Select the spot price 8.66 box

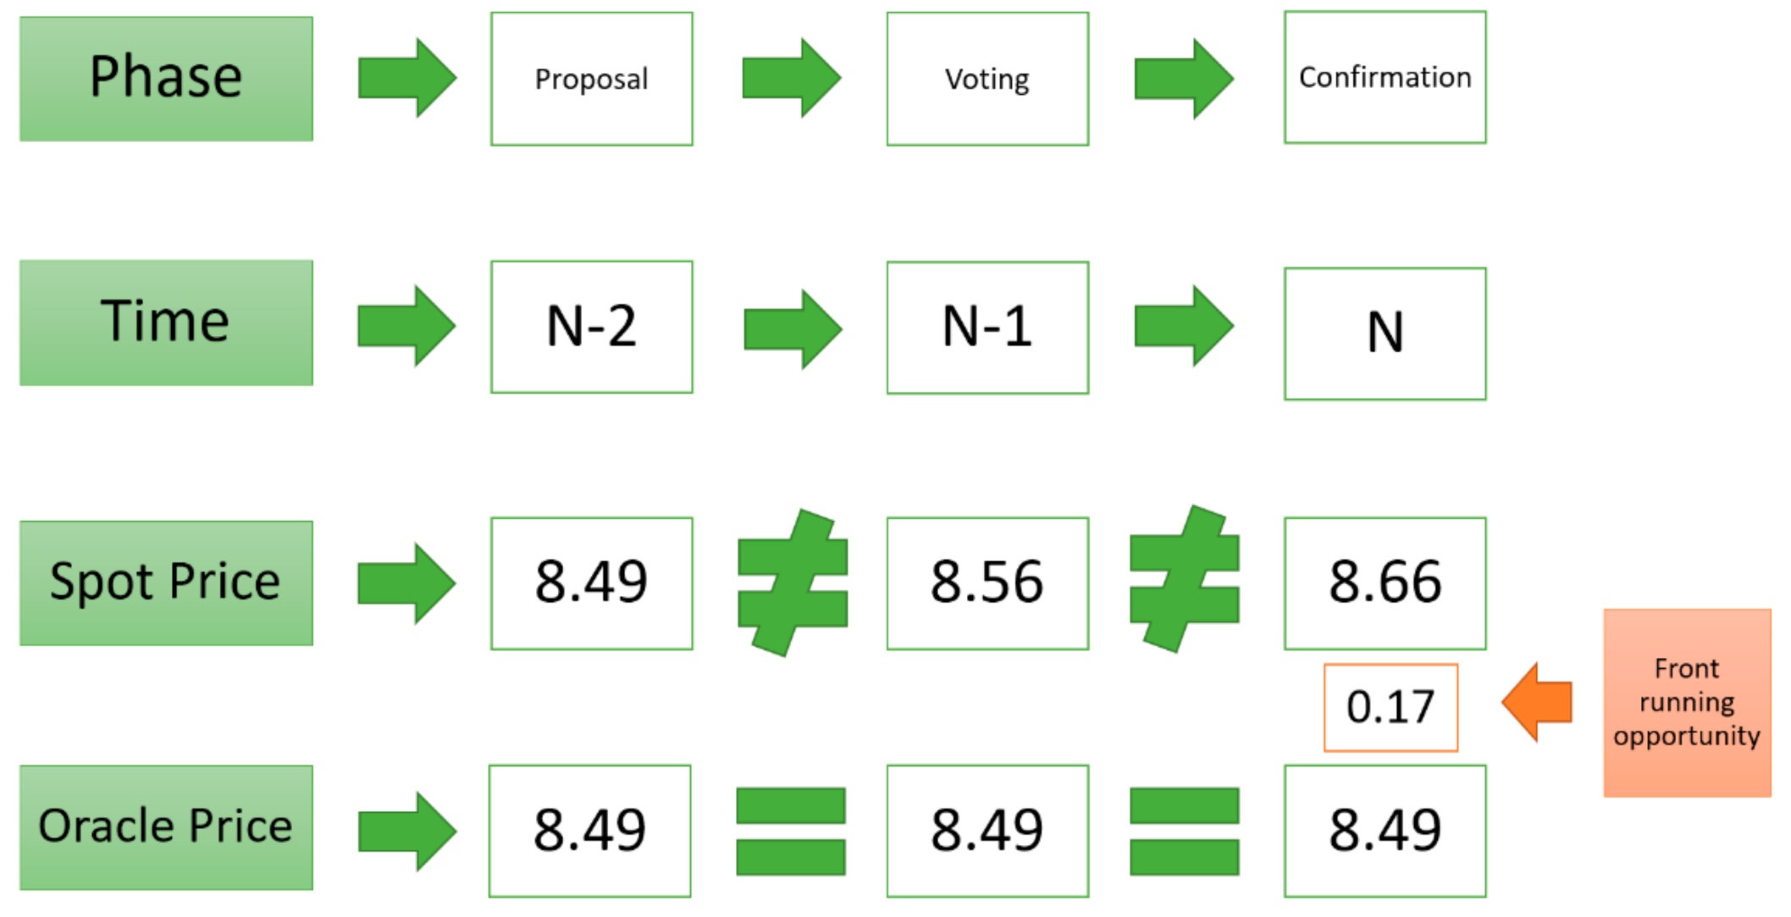click(1385, 583)
